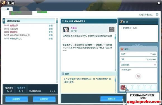This screenshot has width=162, height=105.
Task: Click the 全部接受 button
Action: 16,99
